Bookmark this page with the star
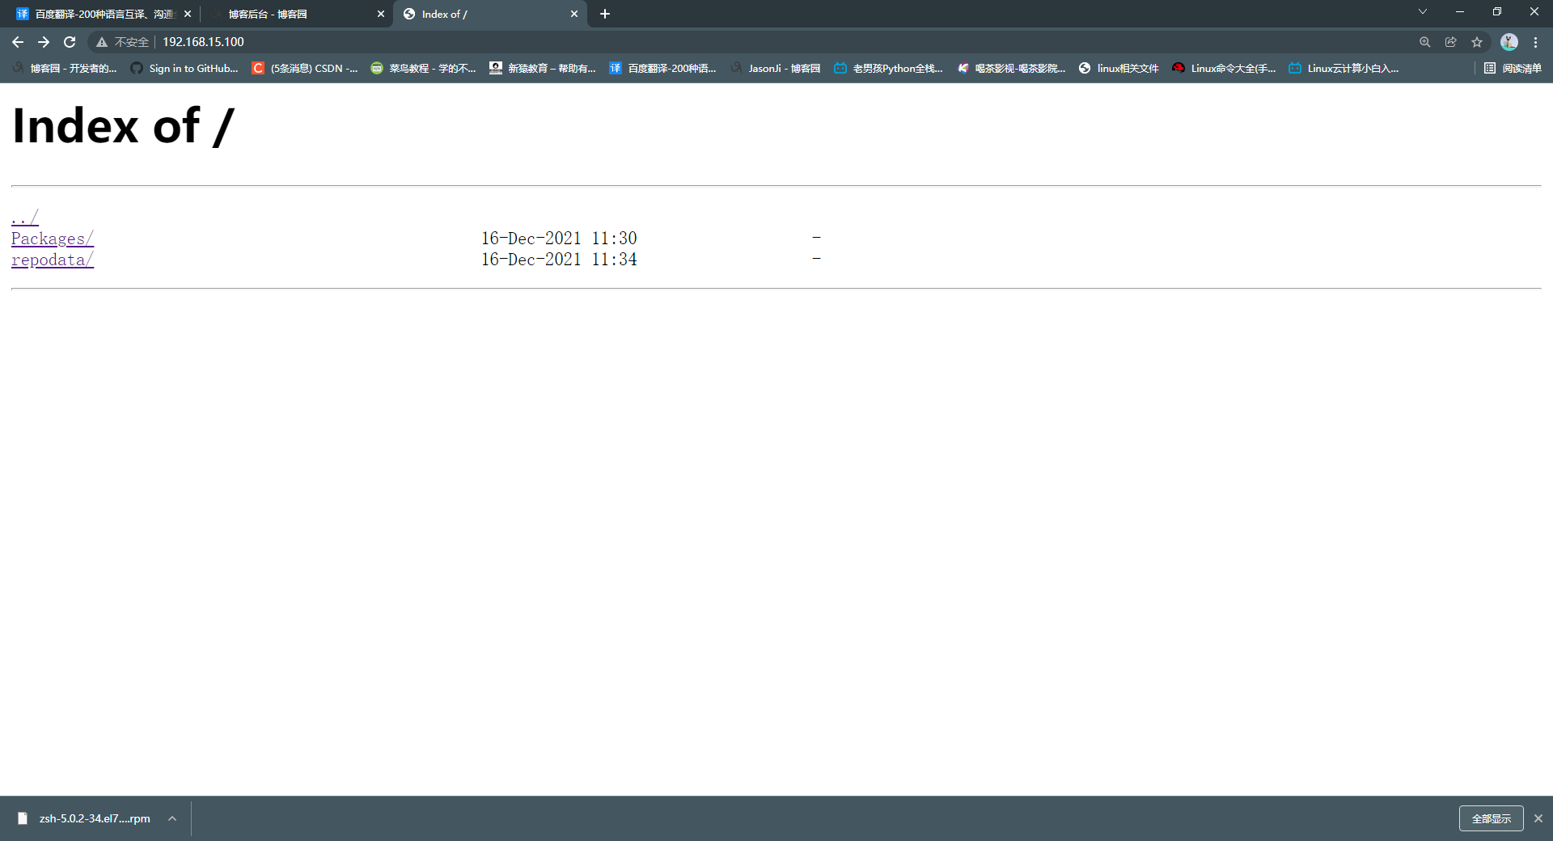 point(1477,42)
